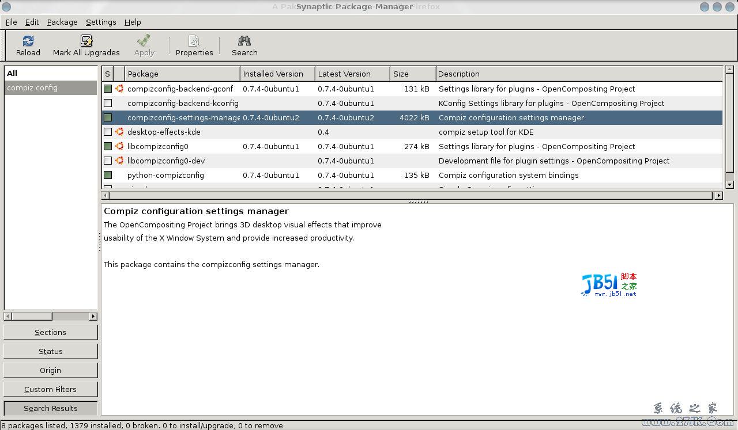Select 'compiz config' search entry
738x430 pixels.
(51, 87)
